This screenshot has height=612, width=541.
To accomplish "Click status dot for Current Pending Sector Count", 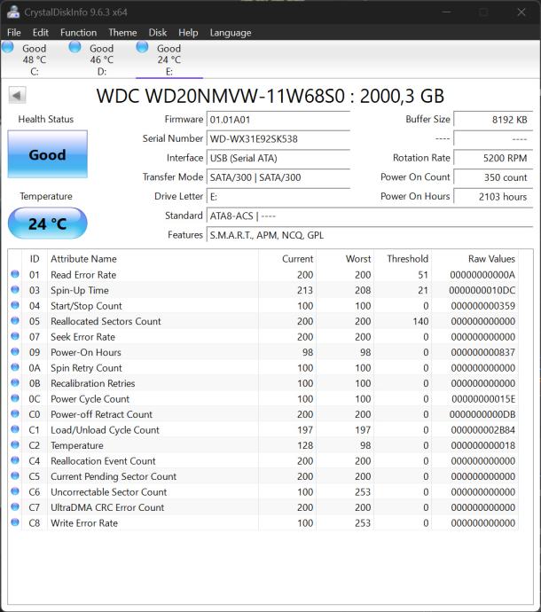I will pyautogui.click(x=15, y=475).
